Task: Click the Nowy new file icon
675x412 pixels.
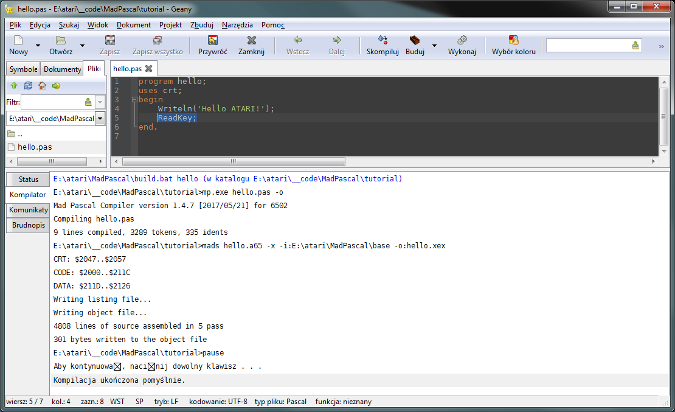Action: pyautogui.click(x=18, y=41)
